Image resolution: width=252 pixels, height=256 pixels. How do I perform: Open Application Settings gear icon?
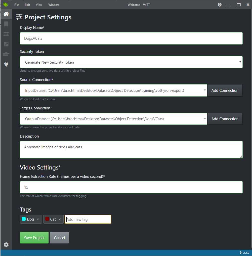[6, 245]
